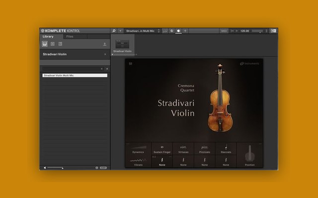This screenshot has width=318, height=198.
Task: Adjust the Dynamics control
Action: click(138, 149)
